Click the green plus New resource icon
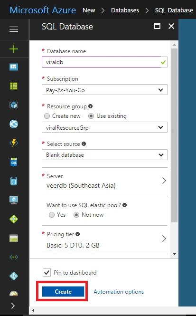Screen dimensions: 196x316 [14, 49]
